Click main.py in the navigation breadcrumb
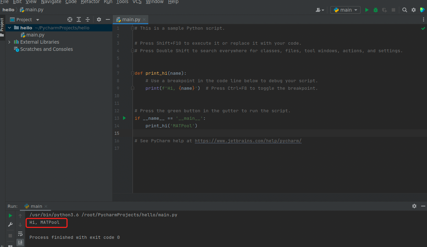Viewport: 427px width, 247px height. pyautogui.click(x=32, y=10)
